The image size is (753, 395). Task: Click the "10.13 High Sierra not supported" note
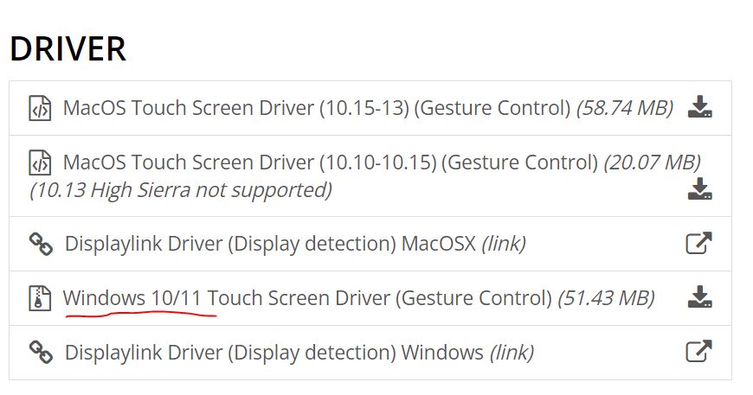tap(181, 190)
